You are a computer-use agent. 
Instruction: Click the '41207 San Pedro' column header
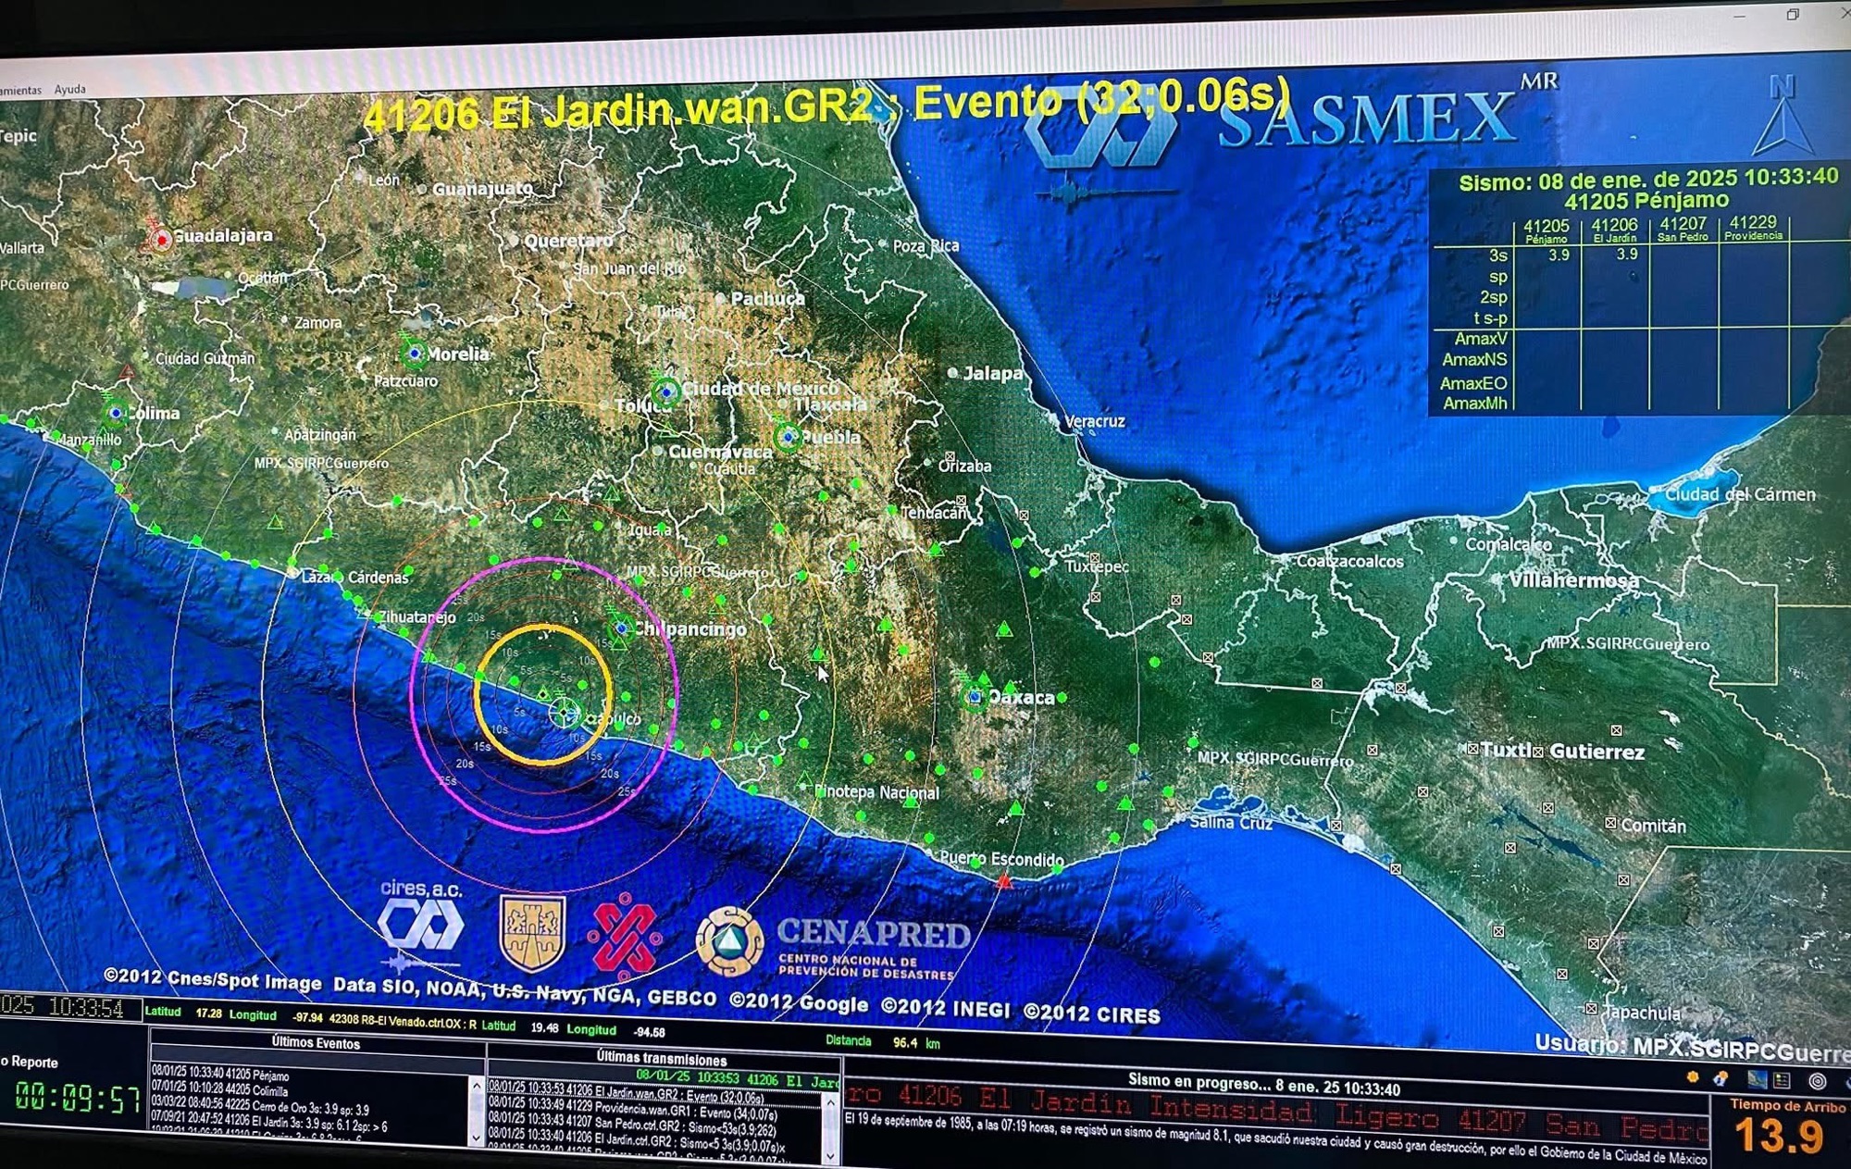(1683, 228)
